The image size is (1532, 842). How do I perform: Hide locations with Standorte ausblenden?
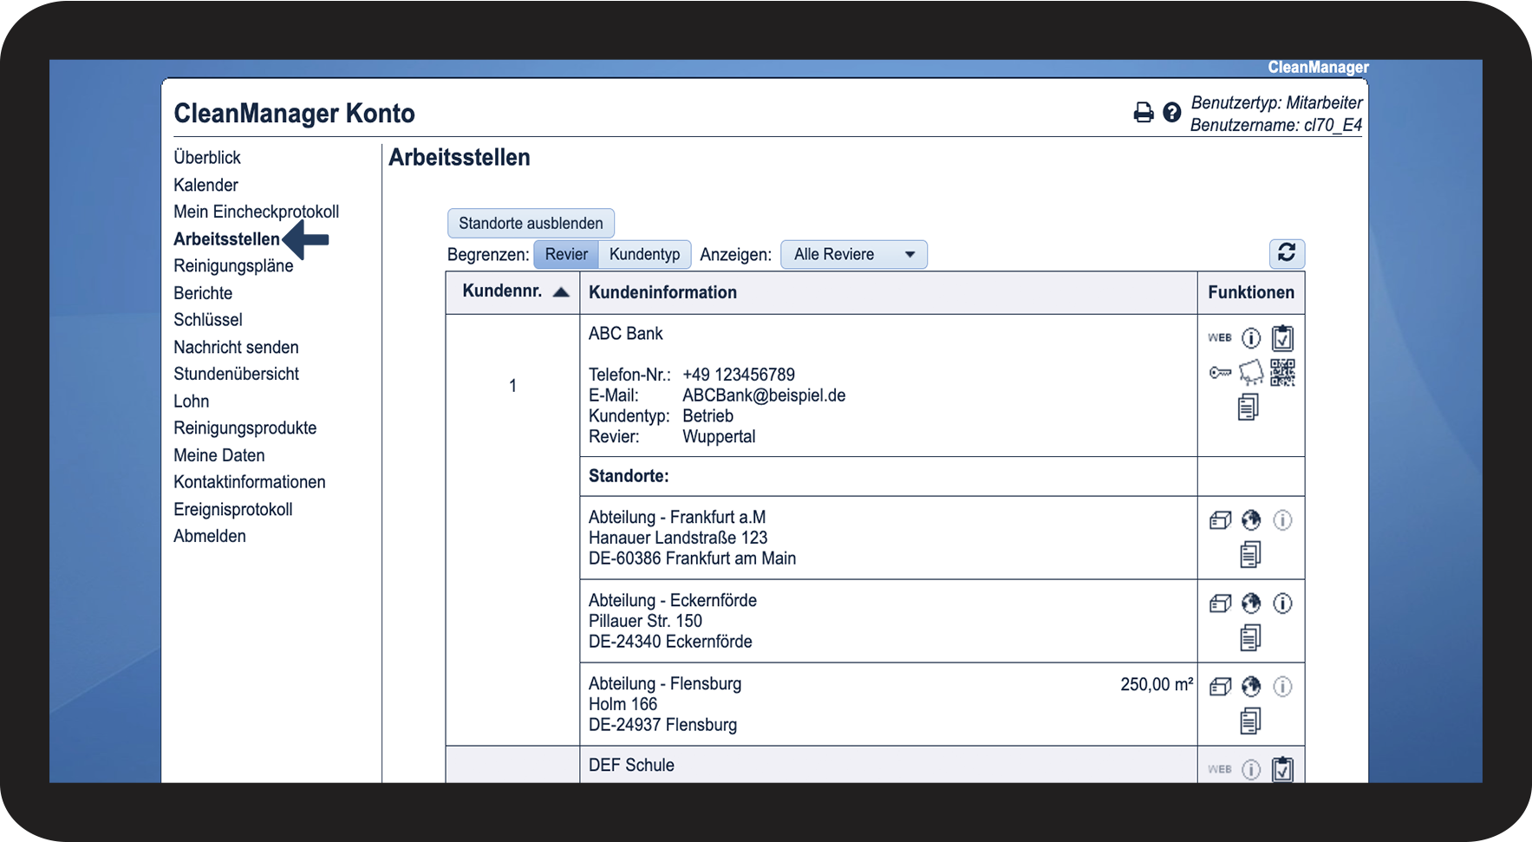point(531,223)
